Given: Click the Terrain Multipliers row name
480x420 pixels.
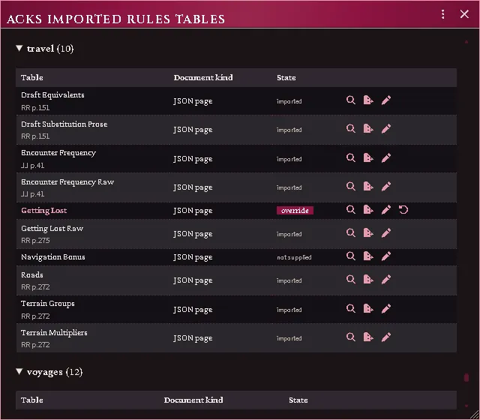Looking at the screenshot, I should tap(54, 333).
